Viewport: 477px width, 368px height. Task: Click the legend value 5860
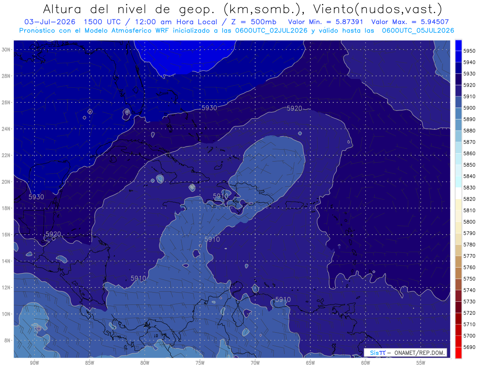coord(470,154)
